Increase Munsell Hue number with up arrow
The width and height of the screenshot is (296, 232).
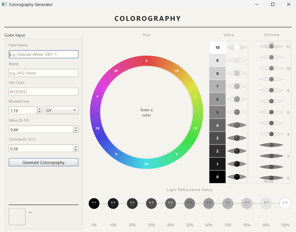40,109
